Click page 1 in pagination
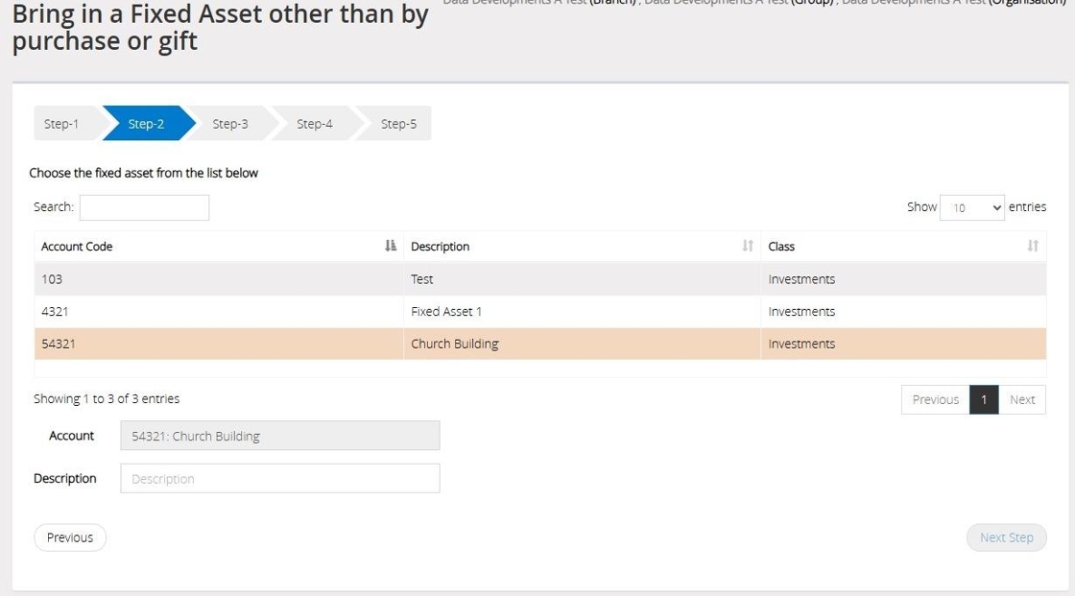This screenshot has height=596, width=1075. coord(984,400)
